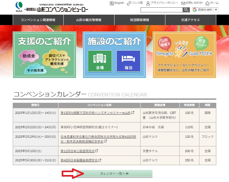Click the search magnifier icon button

pos(186,10)
